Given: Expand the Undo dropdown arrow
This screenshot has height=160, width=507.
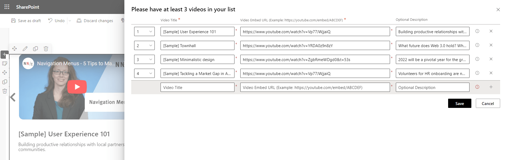Looking at the screenshot, I should point(70,21).
